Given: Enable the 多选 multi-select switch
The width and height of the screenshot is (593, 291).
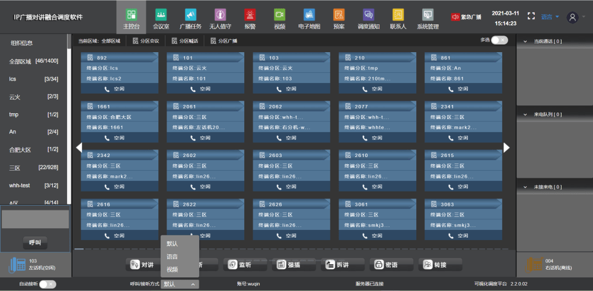Looking at the screenshot, I should (499, 40).
